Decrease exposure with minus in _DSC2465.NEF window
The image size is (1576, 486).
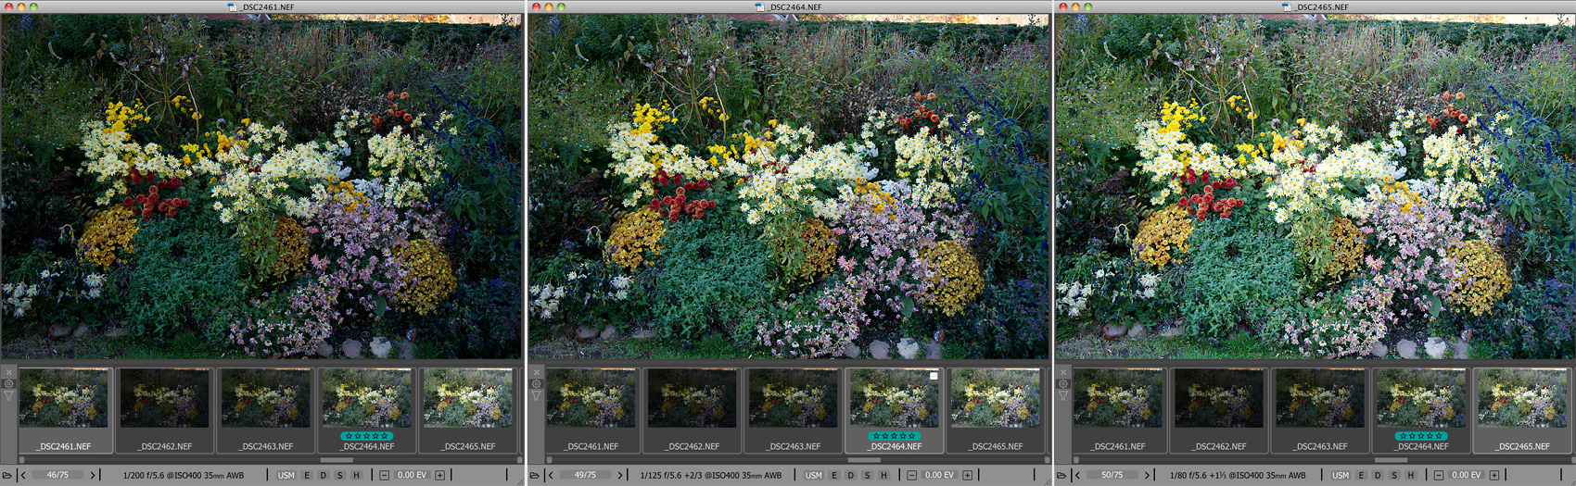click(1439, 475)
